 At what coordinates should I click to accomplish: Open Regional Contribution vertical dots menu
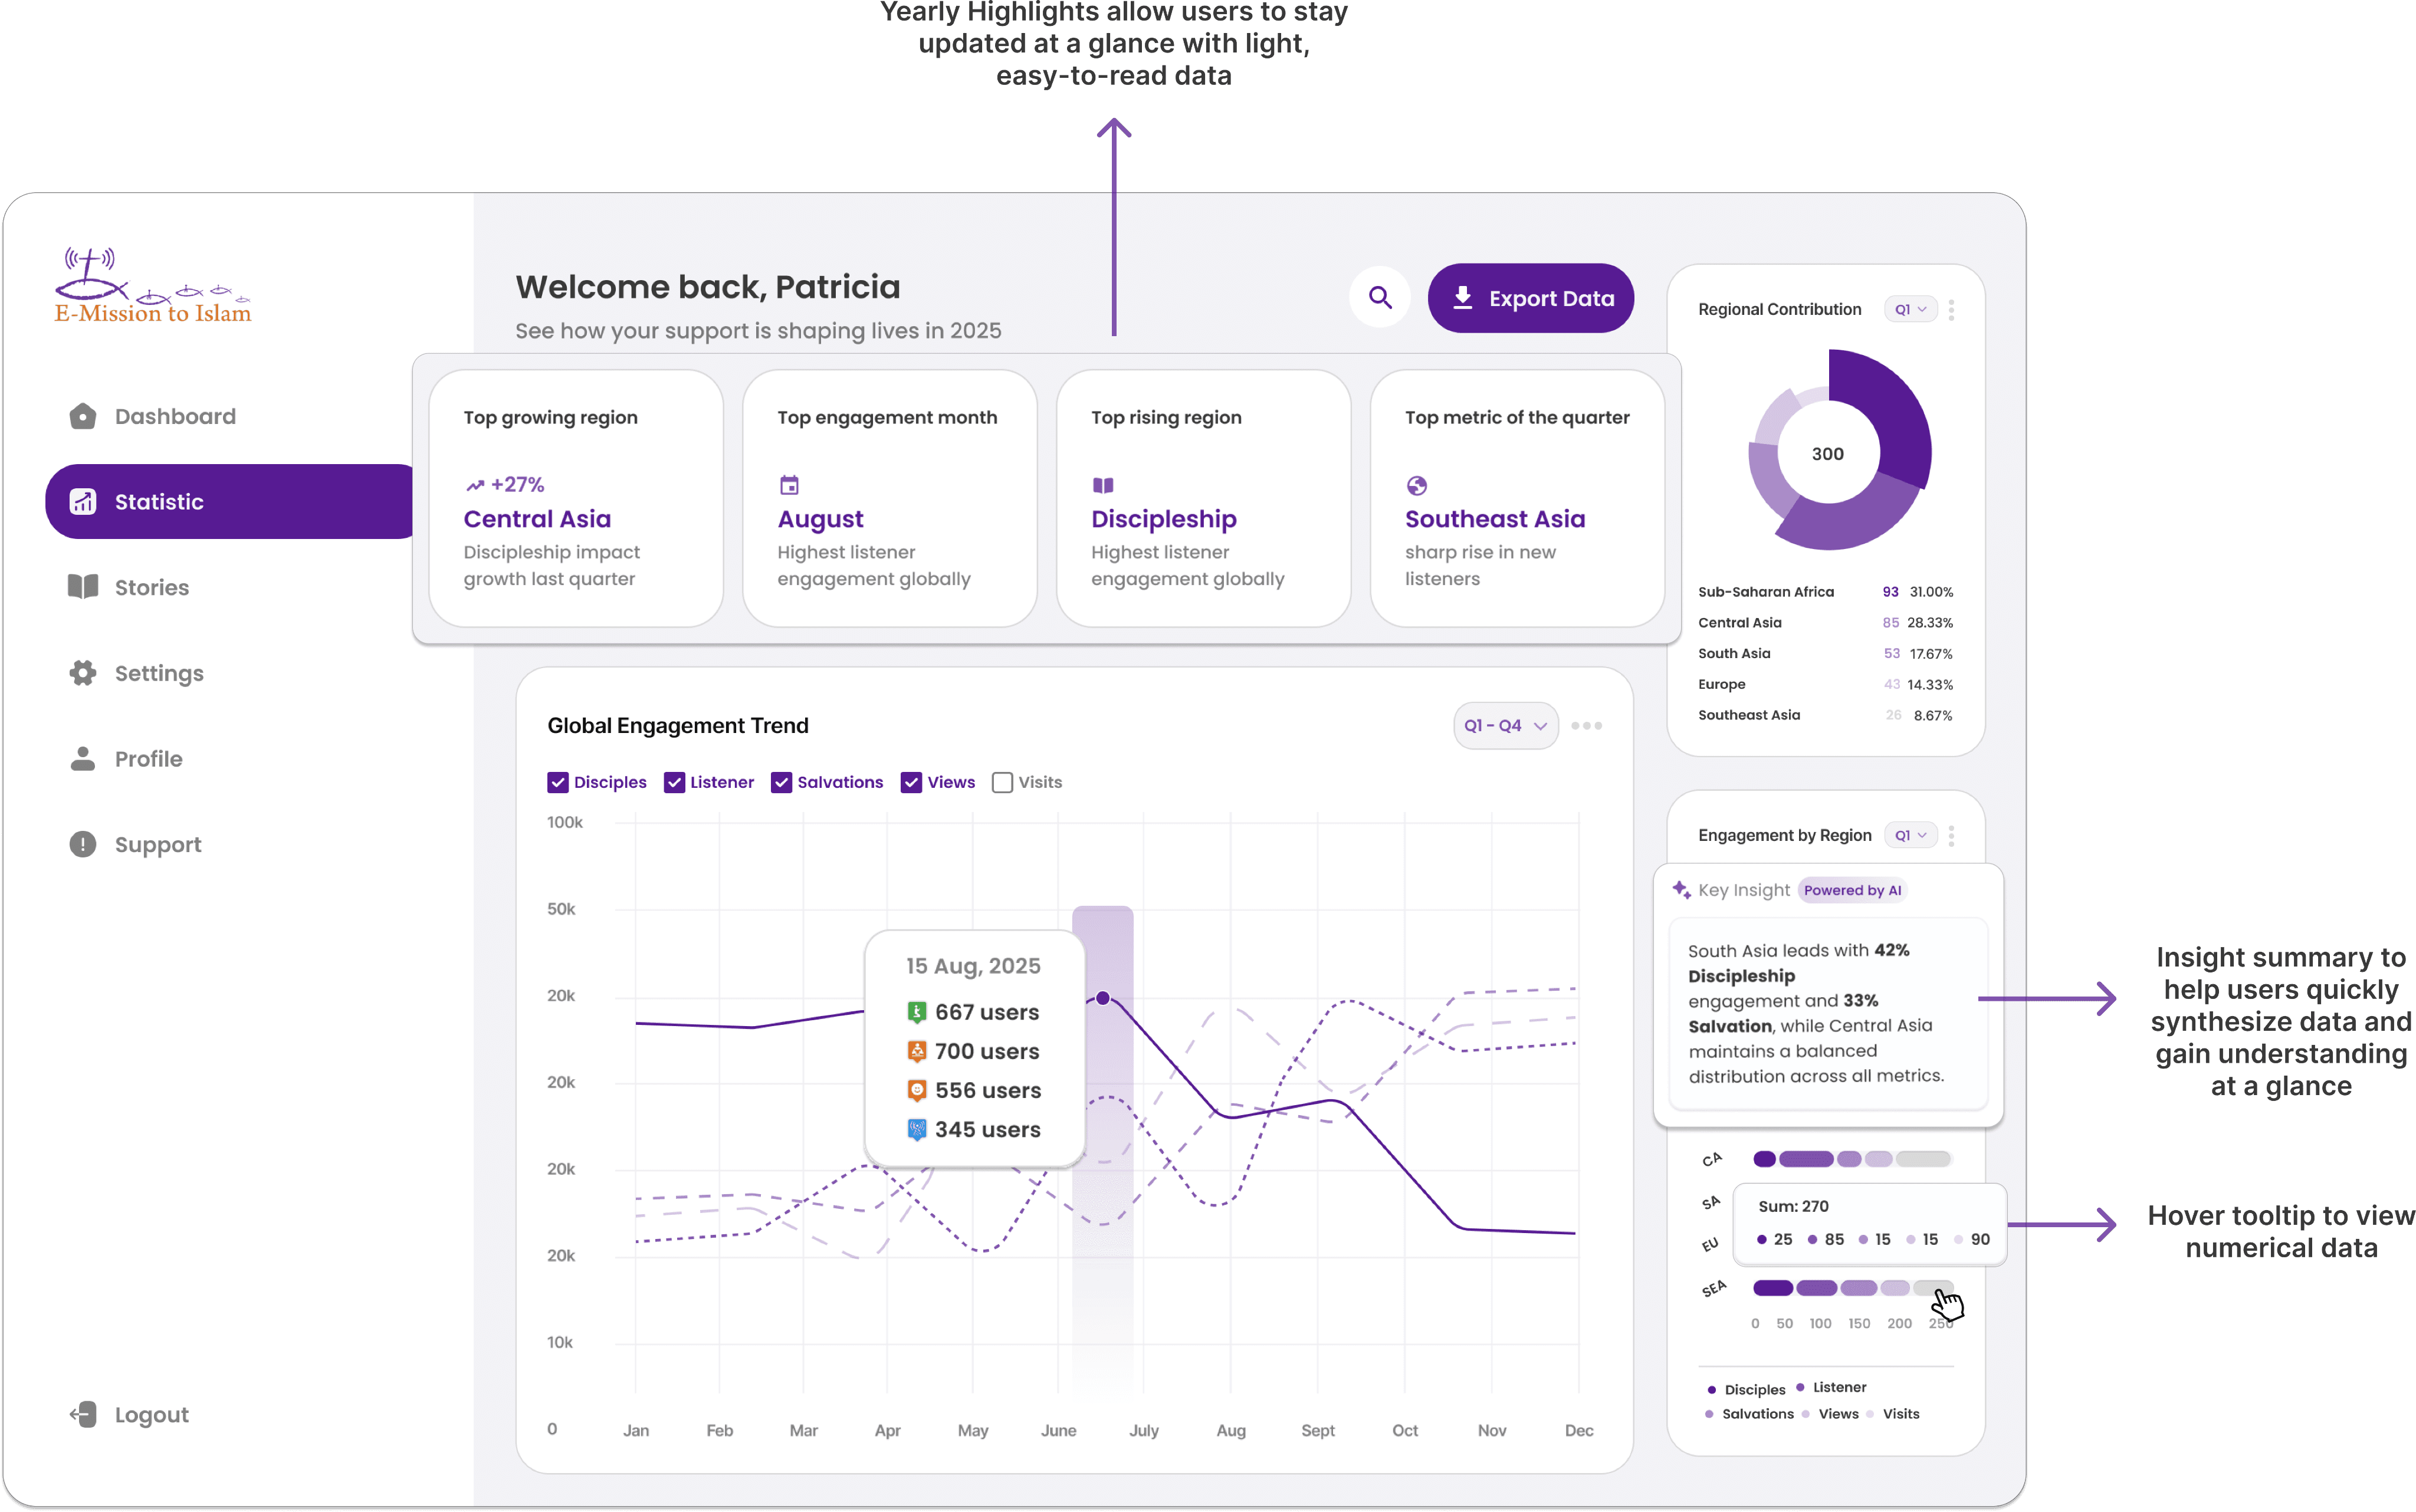point(1951,310)
